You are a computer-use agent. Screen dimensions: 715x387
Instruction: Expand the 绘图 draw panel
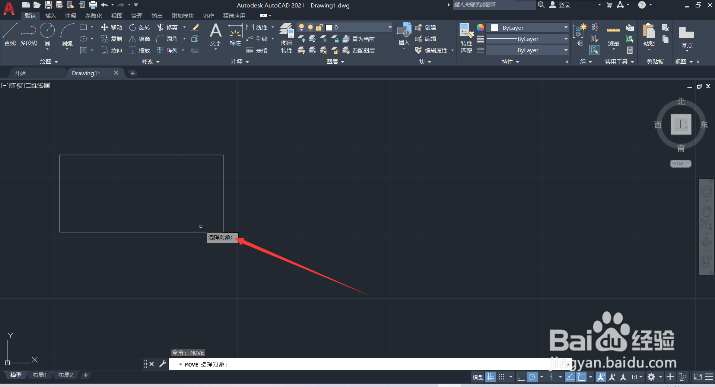tap(49, 61)
